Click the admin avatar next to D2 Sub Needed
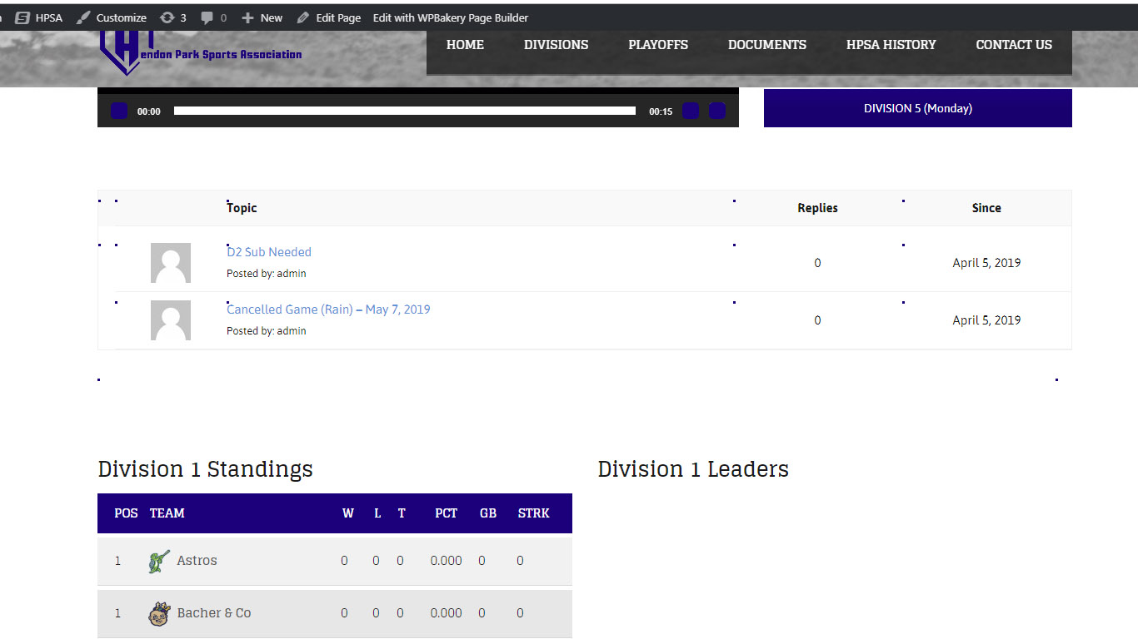 pos(171,262)
